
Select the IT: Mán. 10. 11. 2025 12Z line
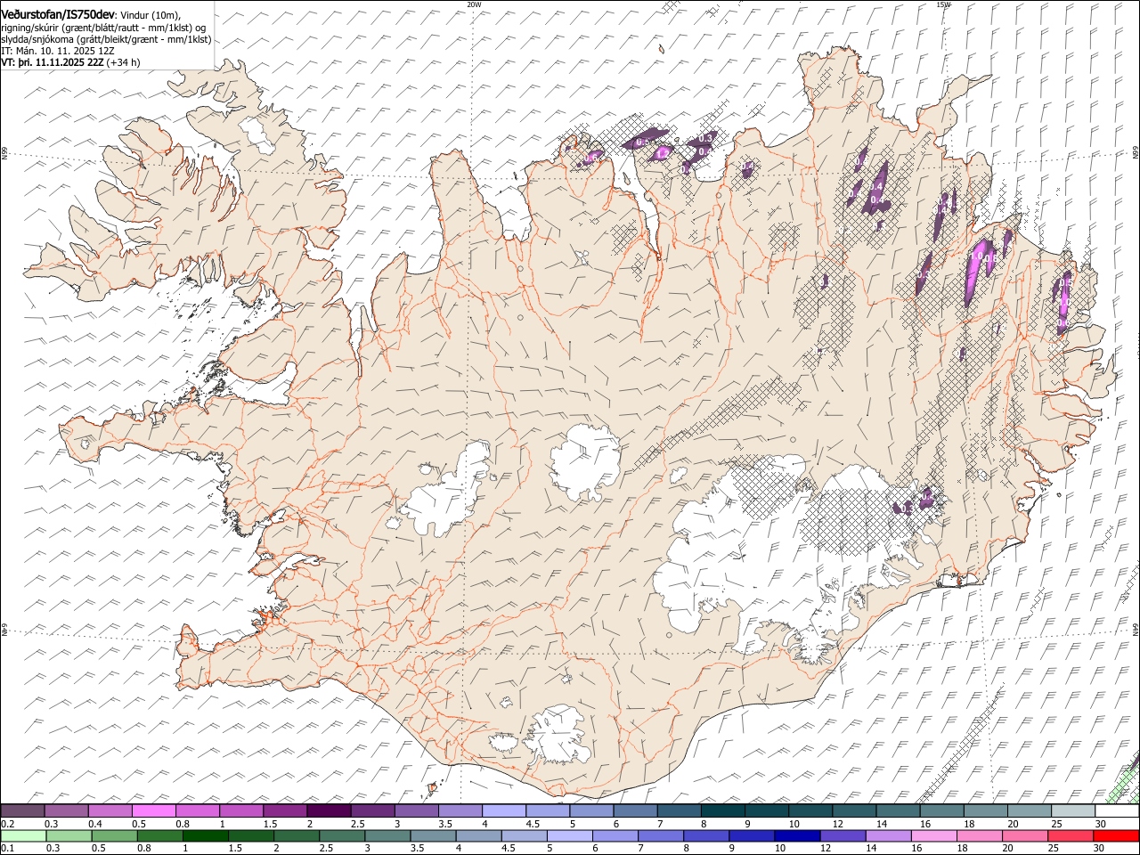[58, 51]
